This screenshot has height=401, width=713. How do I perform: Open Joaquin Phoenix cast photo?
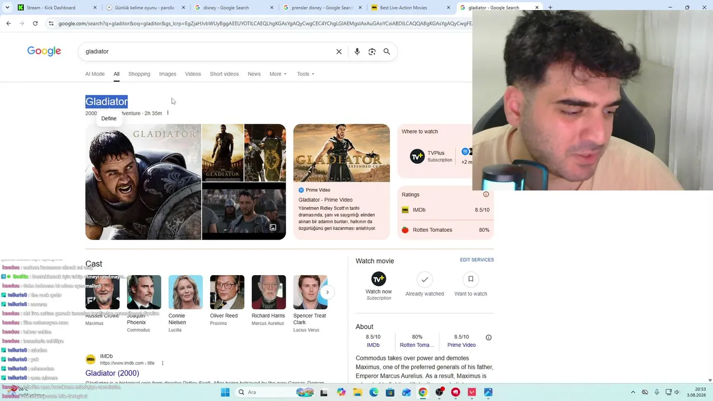click(x=144, y=292)
